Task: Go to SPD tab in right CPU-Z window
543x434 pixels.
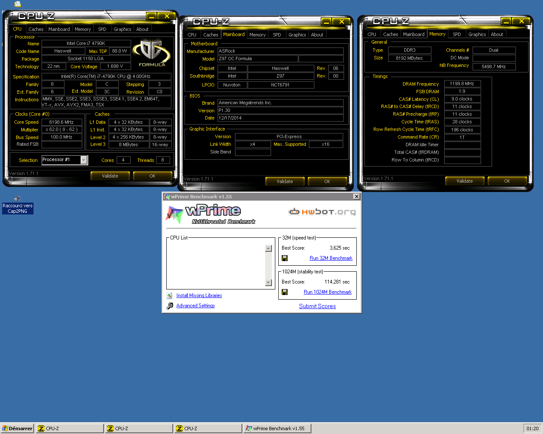Action: (x=457, y=34)
